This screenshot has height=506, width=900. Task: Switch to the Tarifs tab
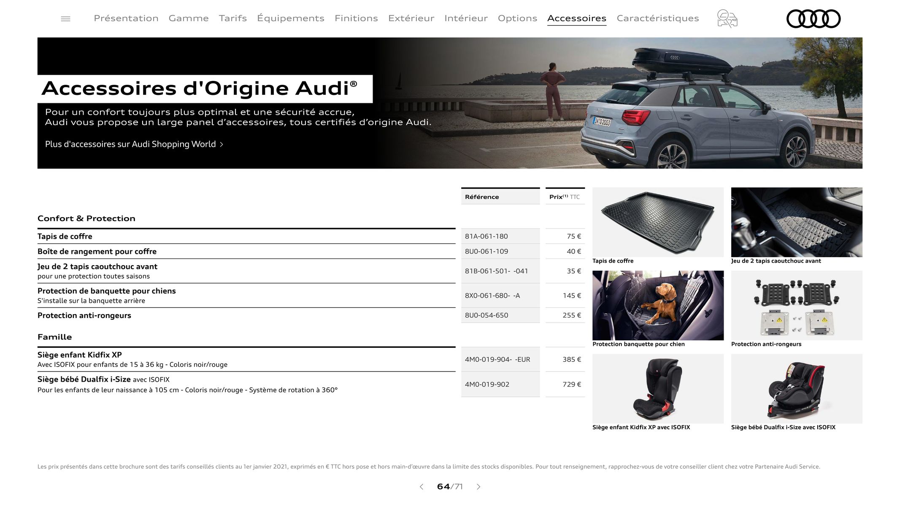pyautogui.click(x=233, y=18)
